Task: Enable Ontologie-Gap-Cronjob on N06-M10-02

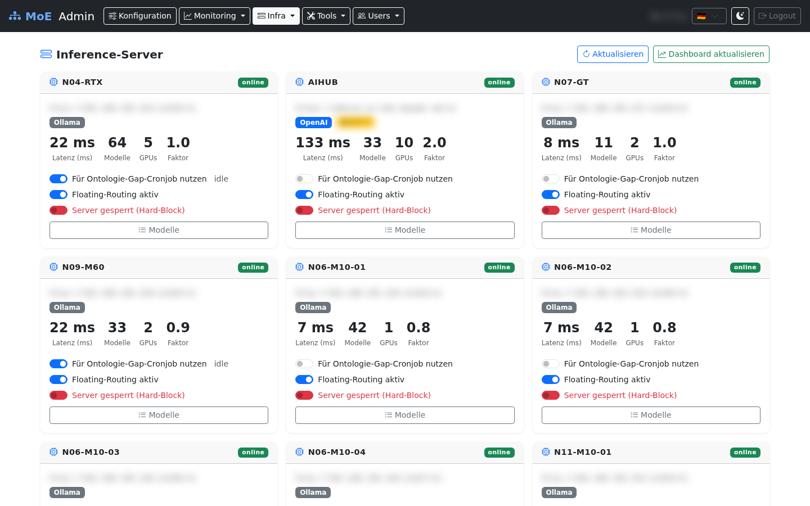Action: (551, 364)
